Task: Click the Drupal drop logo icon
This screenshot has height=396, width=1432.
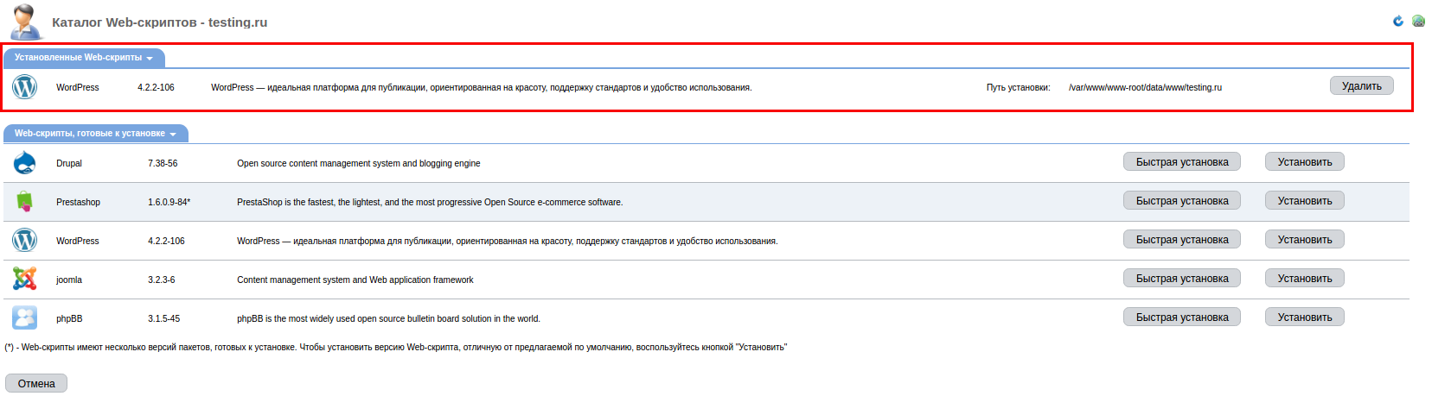Action: (x=24, y=162)
